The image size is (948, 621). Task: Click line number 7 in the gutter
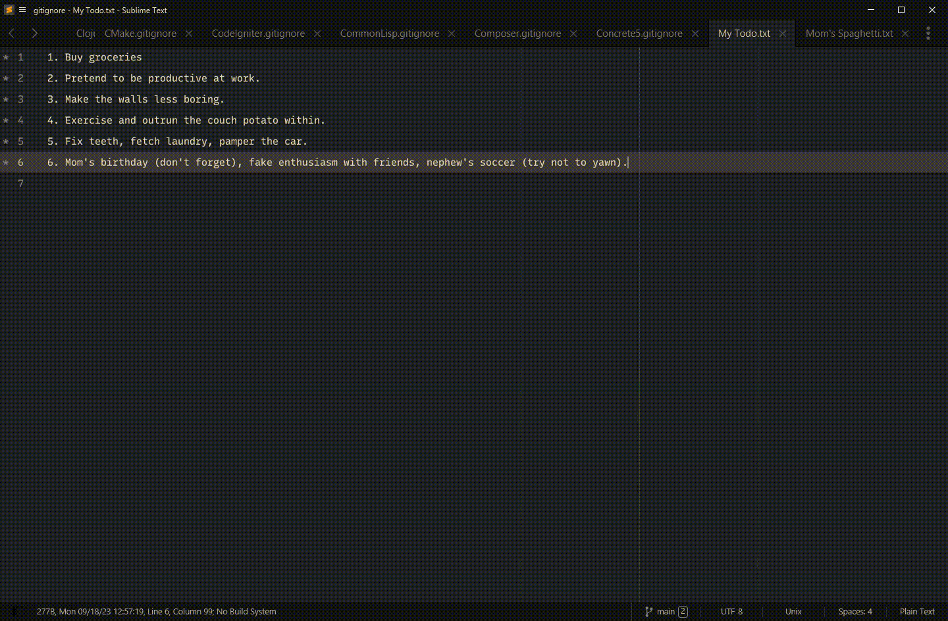[x=20, y=184]
